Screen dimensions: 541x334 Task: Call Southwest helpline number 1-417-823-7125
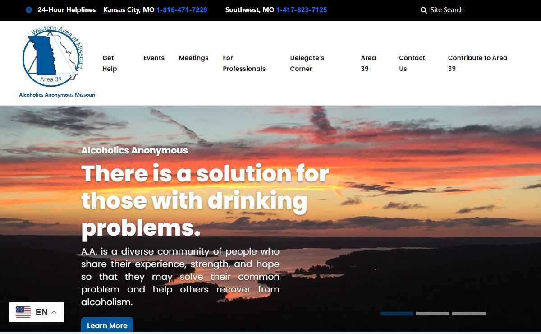[x=302, y=10]
